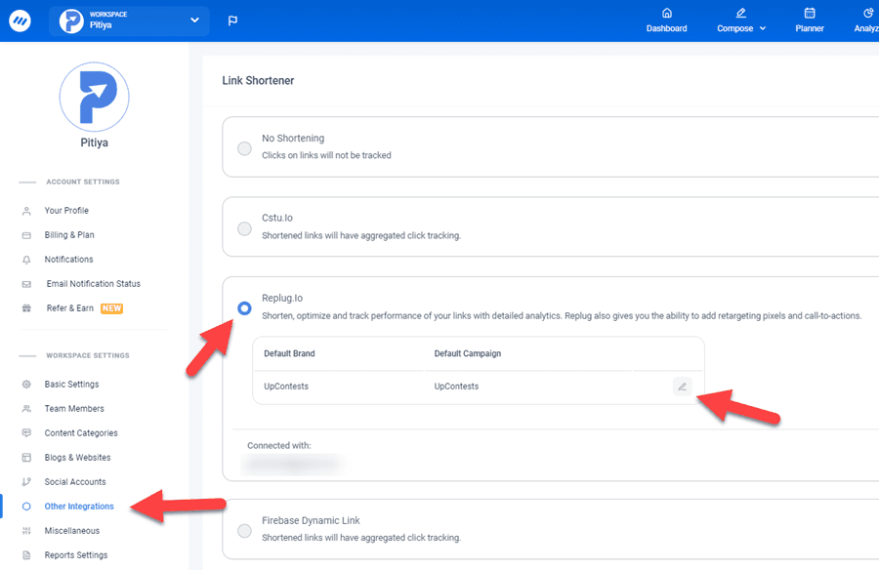Image resolution: width=879 pixels, height=570 pixels.
Task: Click the Pitiya name under profile logo
Action: [x=94, y=142]
